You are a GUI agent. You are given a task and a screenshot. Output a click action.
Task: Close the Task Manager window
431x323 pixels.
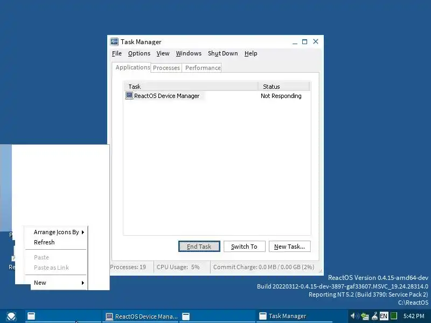(x=316, y=41)
